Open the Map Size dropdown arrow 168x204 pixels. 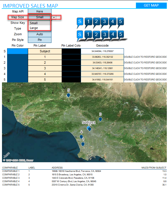tap(54, 17)
